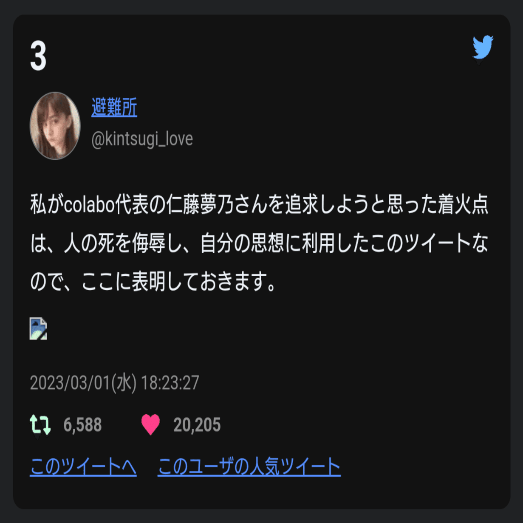Open the profile avatar photo

55,126
